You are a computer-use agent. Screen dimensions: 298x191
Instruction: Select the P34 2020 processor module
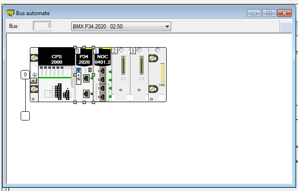(84, 58)
